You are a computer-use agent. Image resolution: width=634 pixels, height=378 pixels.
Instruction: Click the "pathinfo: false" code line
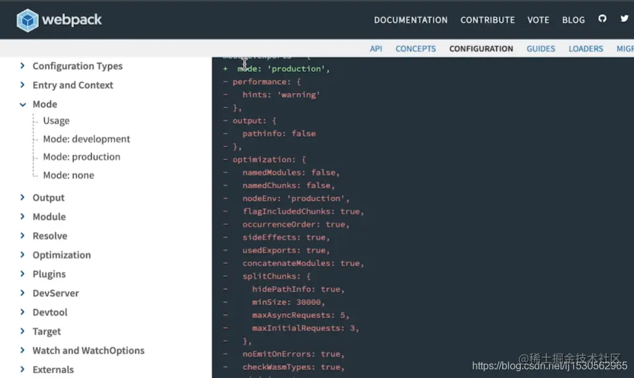(279, 134)
